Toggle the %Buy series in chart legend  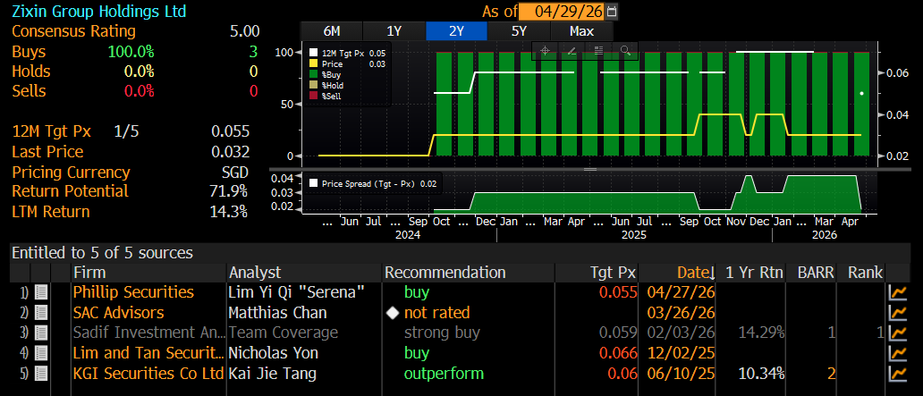[x=333, y=74]
